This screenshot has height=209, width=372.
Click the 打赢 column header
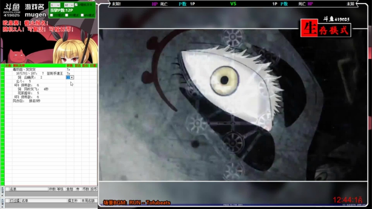click(x=93, y=66)
